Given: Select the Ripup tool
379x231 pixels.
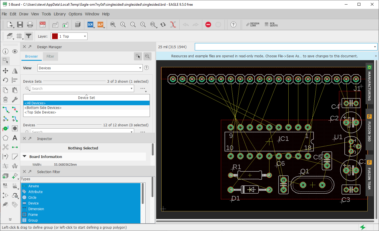Looking at the screenshot, I should (15, 109).
